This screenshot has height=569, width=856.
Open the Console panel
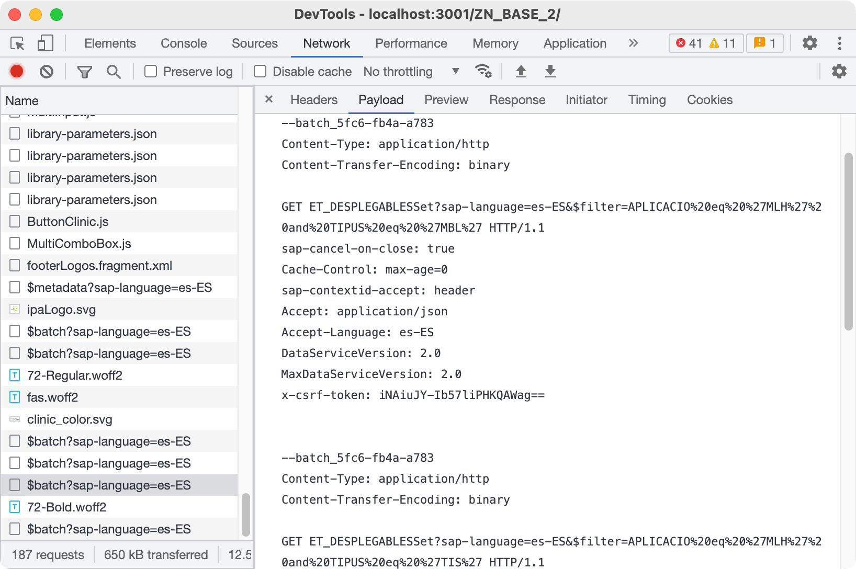point(183,43)
